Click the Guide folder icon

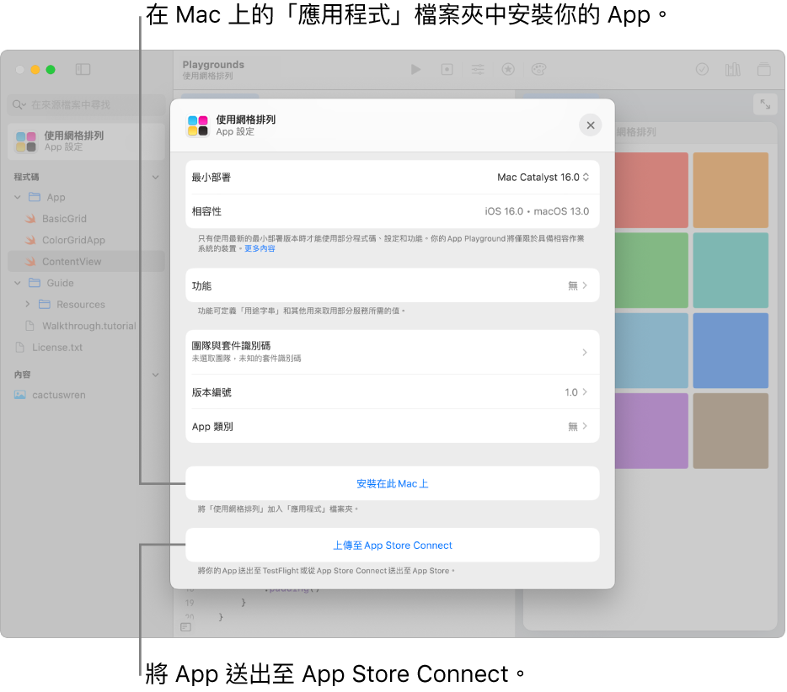tap(35, 283)
